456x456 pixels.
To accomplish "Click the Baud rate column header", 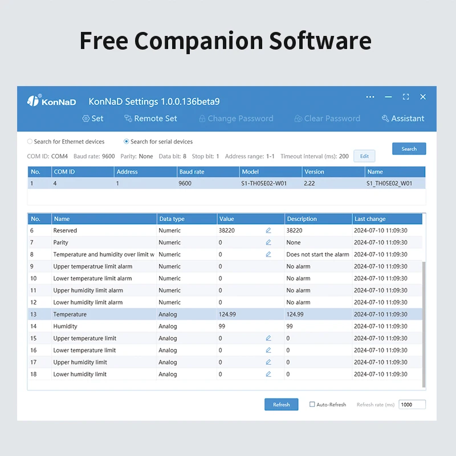I will click(x=208, y=172).
